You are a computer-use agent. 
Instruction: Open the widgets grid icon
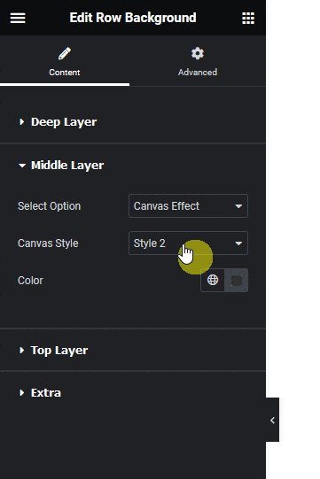click(248, 18)
